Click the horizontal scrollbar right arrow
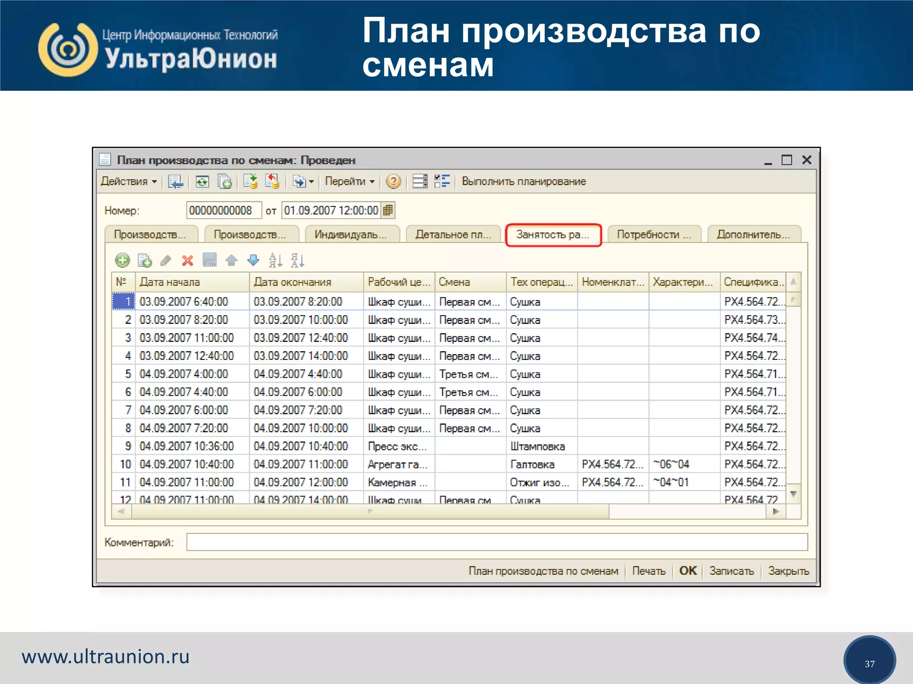 click(x=776, y=511)
